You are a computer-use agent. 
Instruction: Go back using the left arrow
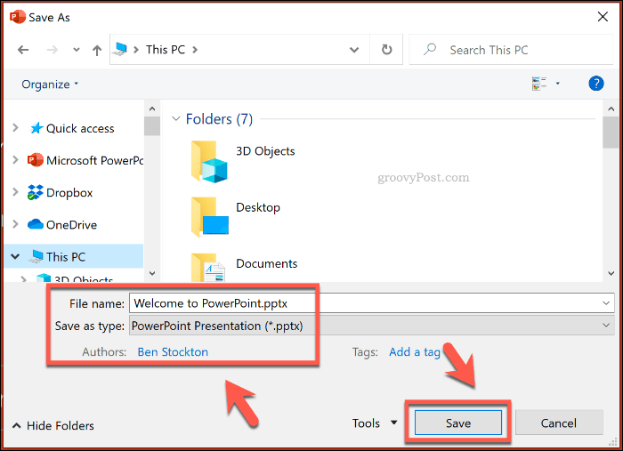23,50
